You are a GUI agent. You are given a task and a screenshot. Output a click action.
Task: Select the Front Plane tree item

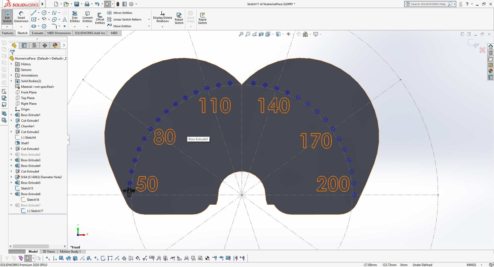(x=26, y=92)
